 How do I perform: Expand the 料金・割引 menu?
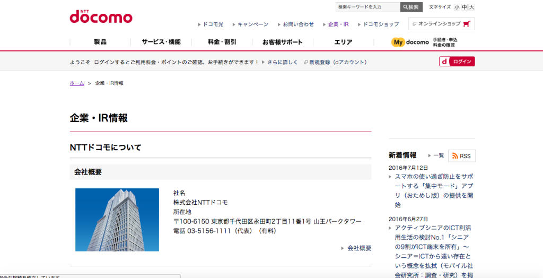222,42
